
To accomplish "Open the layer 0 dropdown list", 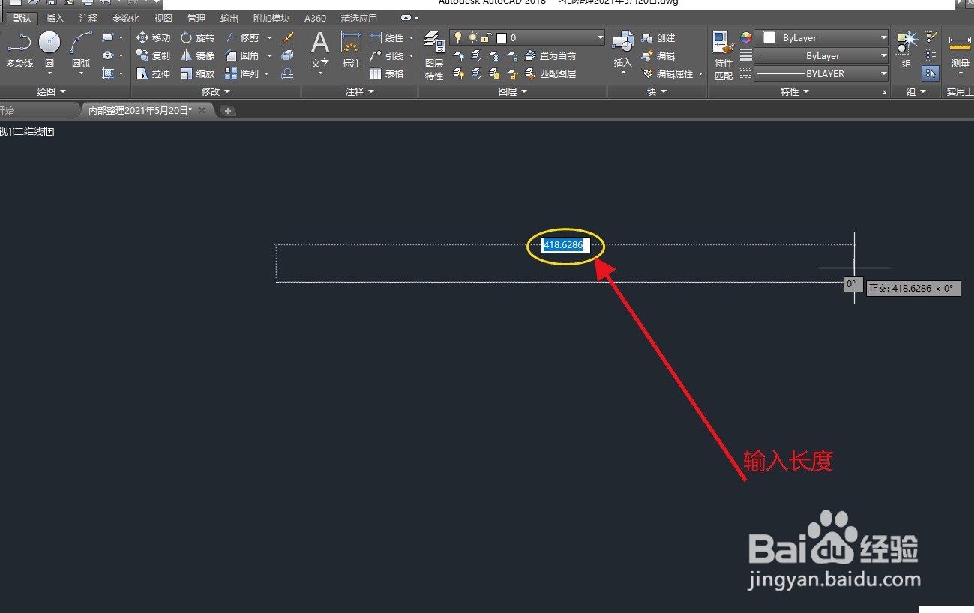I will point(600,37).
